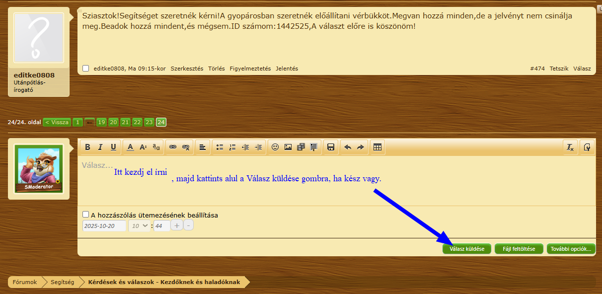The height and width of the screenshot is (294, 602).
Task: Click the insert image icon
Action: (x=288, y=147)
